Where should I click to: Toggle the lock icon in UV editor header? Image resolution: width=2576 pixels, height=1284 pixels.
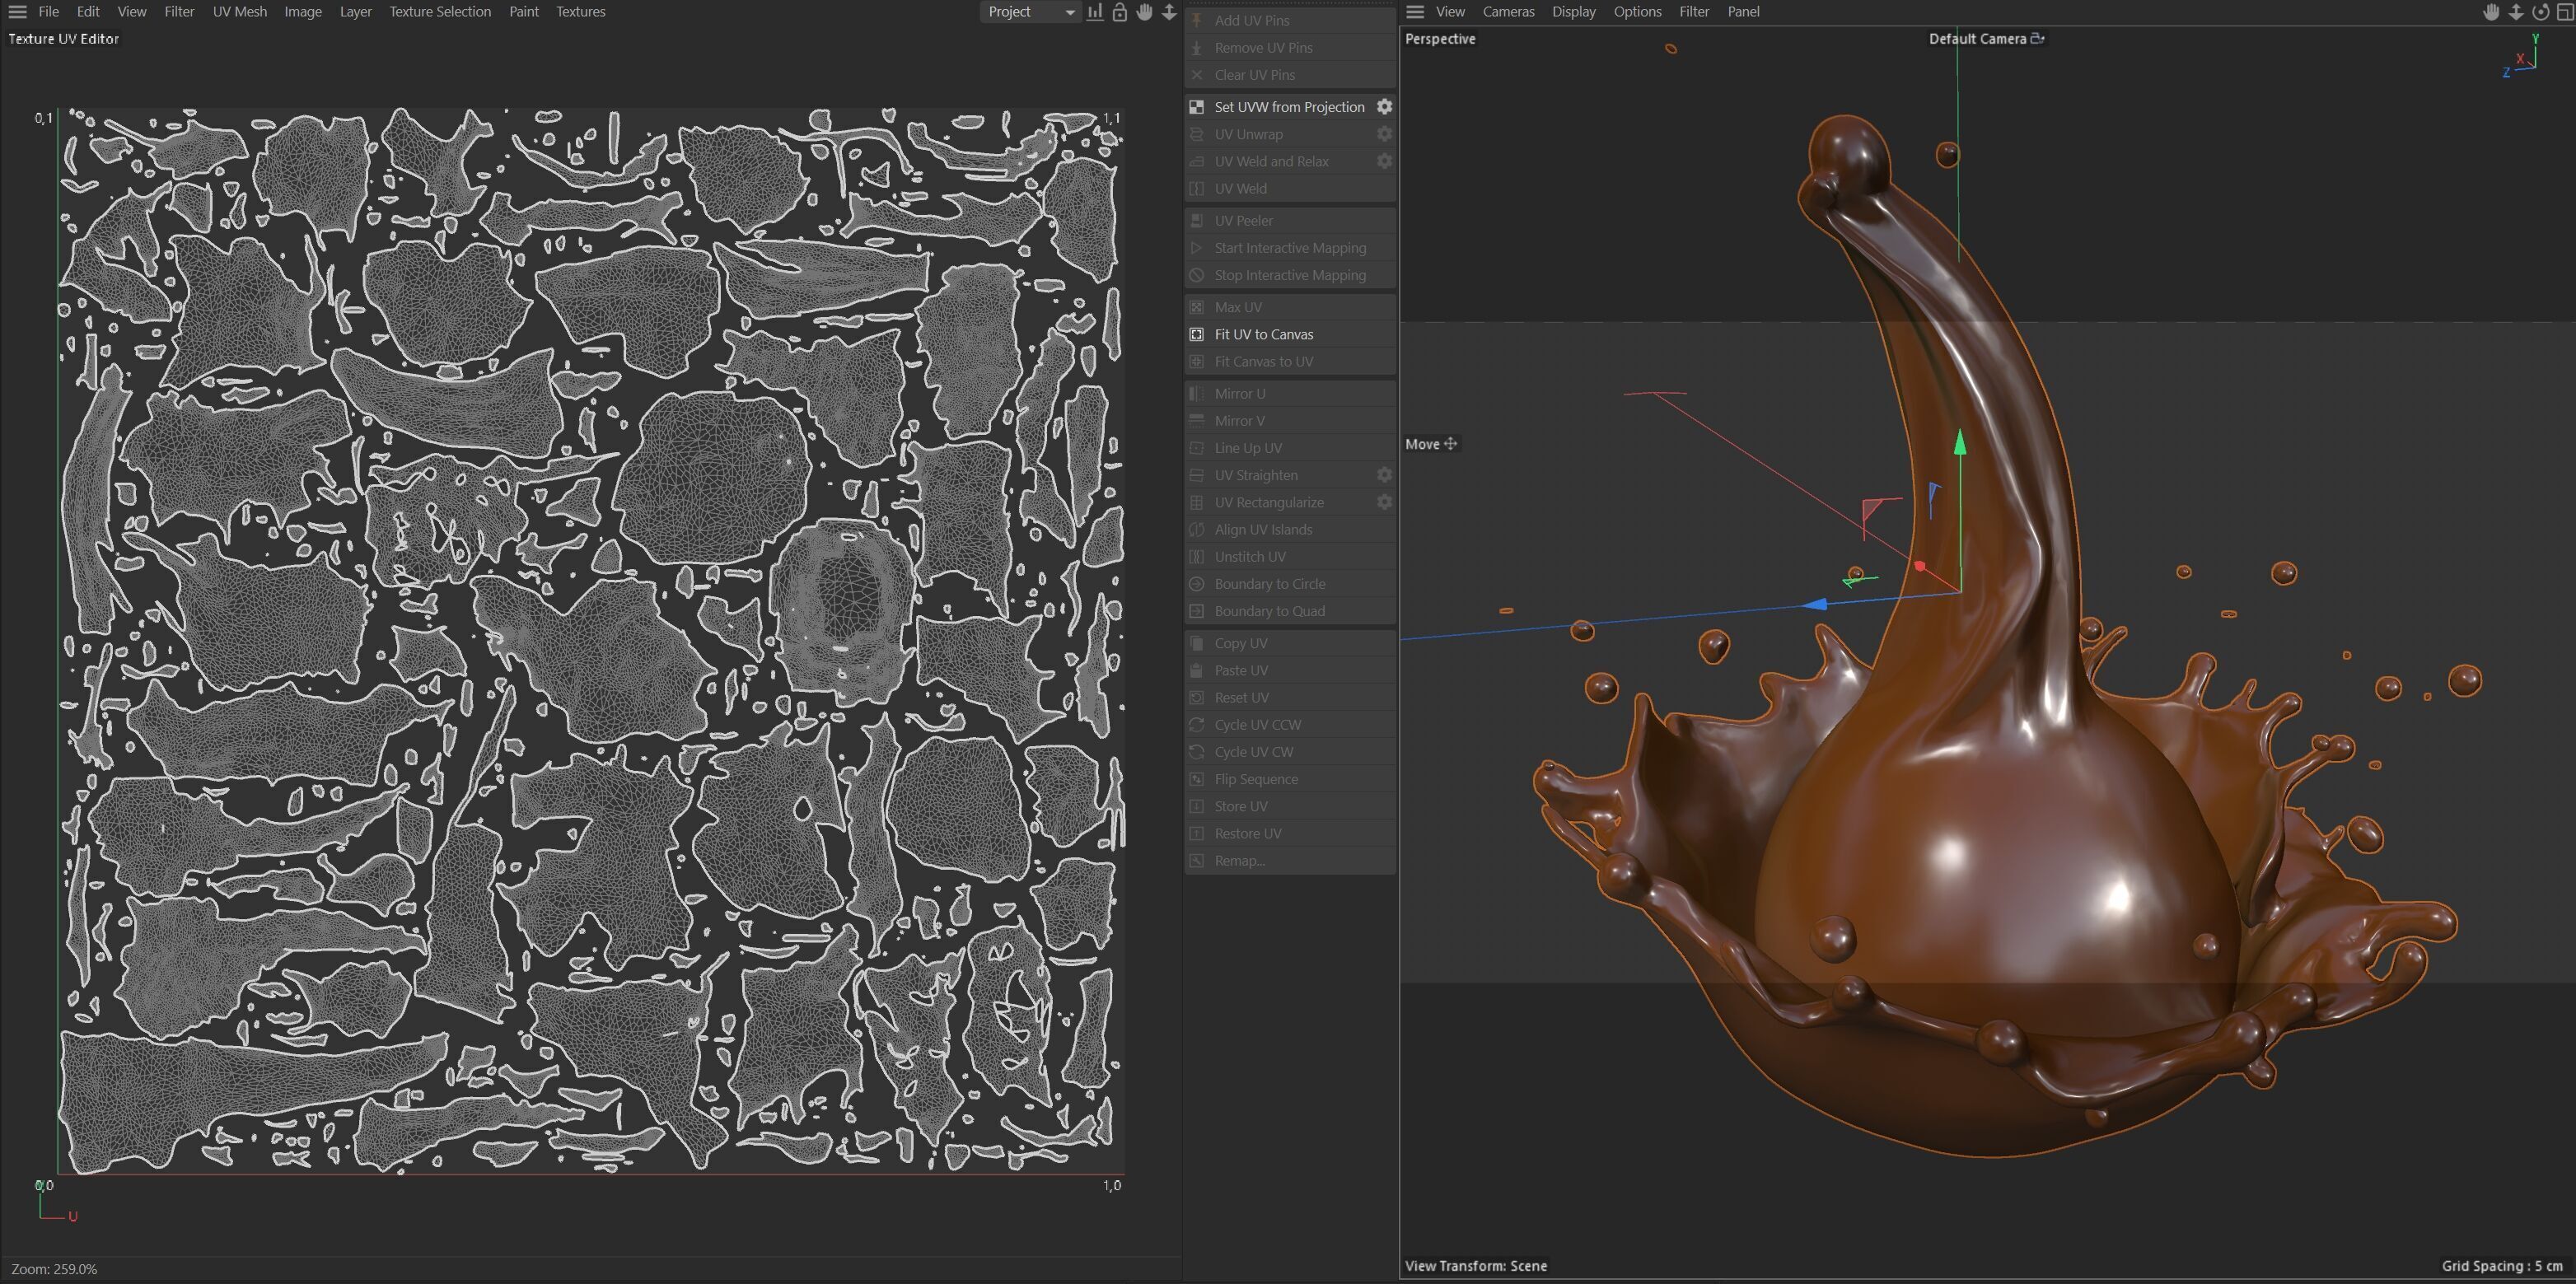point(1120,12)
